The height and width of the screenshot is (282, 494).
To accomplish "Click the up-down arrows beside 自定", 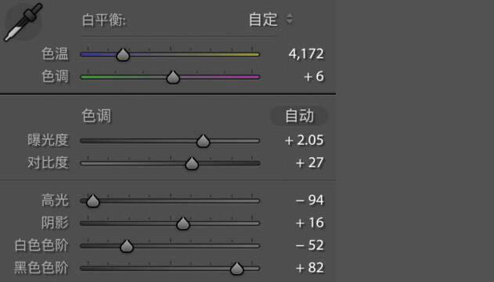I will tap(289, 19).
